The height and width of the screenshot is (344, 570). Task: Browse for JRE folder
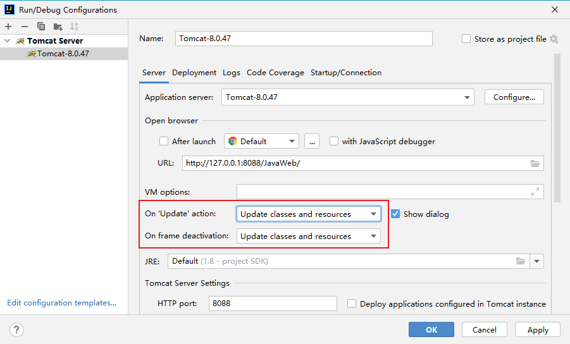click(x=521, y=261)
